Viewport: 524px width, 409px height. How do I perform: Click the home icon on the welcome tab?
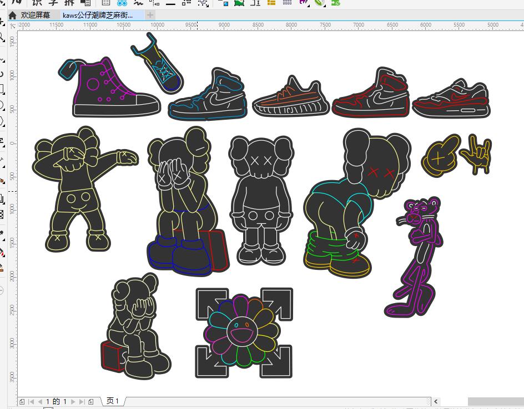[x=13, y=16]
